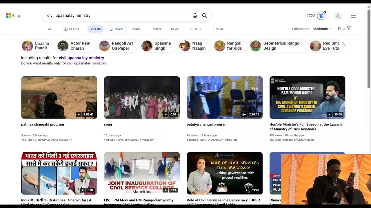
Task: Switch to the SEARCH tab
Action: pos(72,29)
